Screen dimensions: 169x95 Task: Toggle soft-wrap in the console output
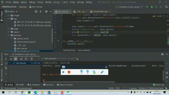pyautogui.click(x=167, y=73)
